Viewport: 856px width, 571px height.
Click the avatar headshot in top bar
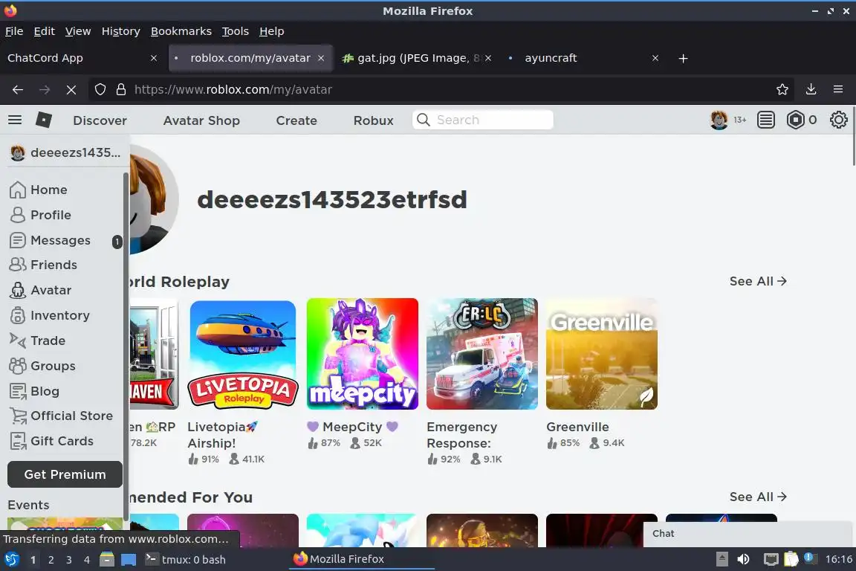[719, 120]
